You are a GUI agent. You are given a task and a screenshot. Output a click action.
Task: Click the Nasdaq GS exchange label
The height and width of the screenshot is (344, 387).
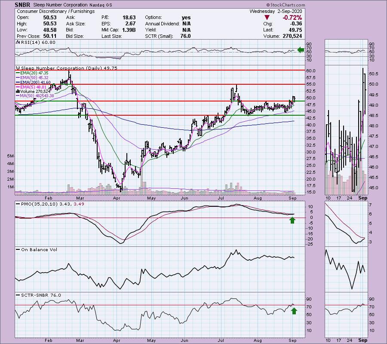(x=101, y=5)
